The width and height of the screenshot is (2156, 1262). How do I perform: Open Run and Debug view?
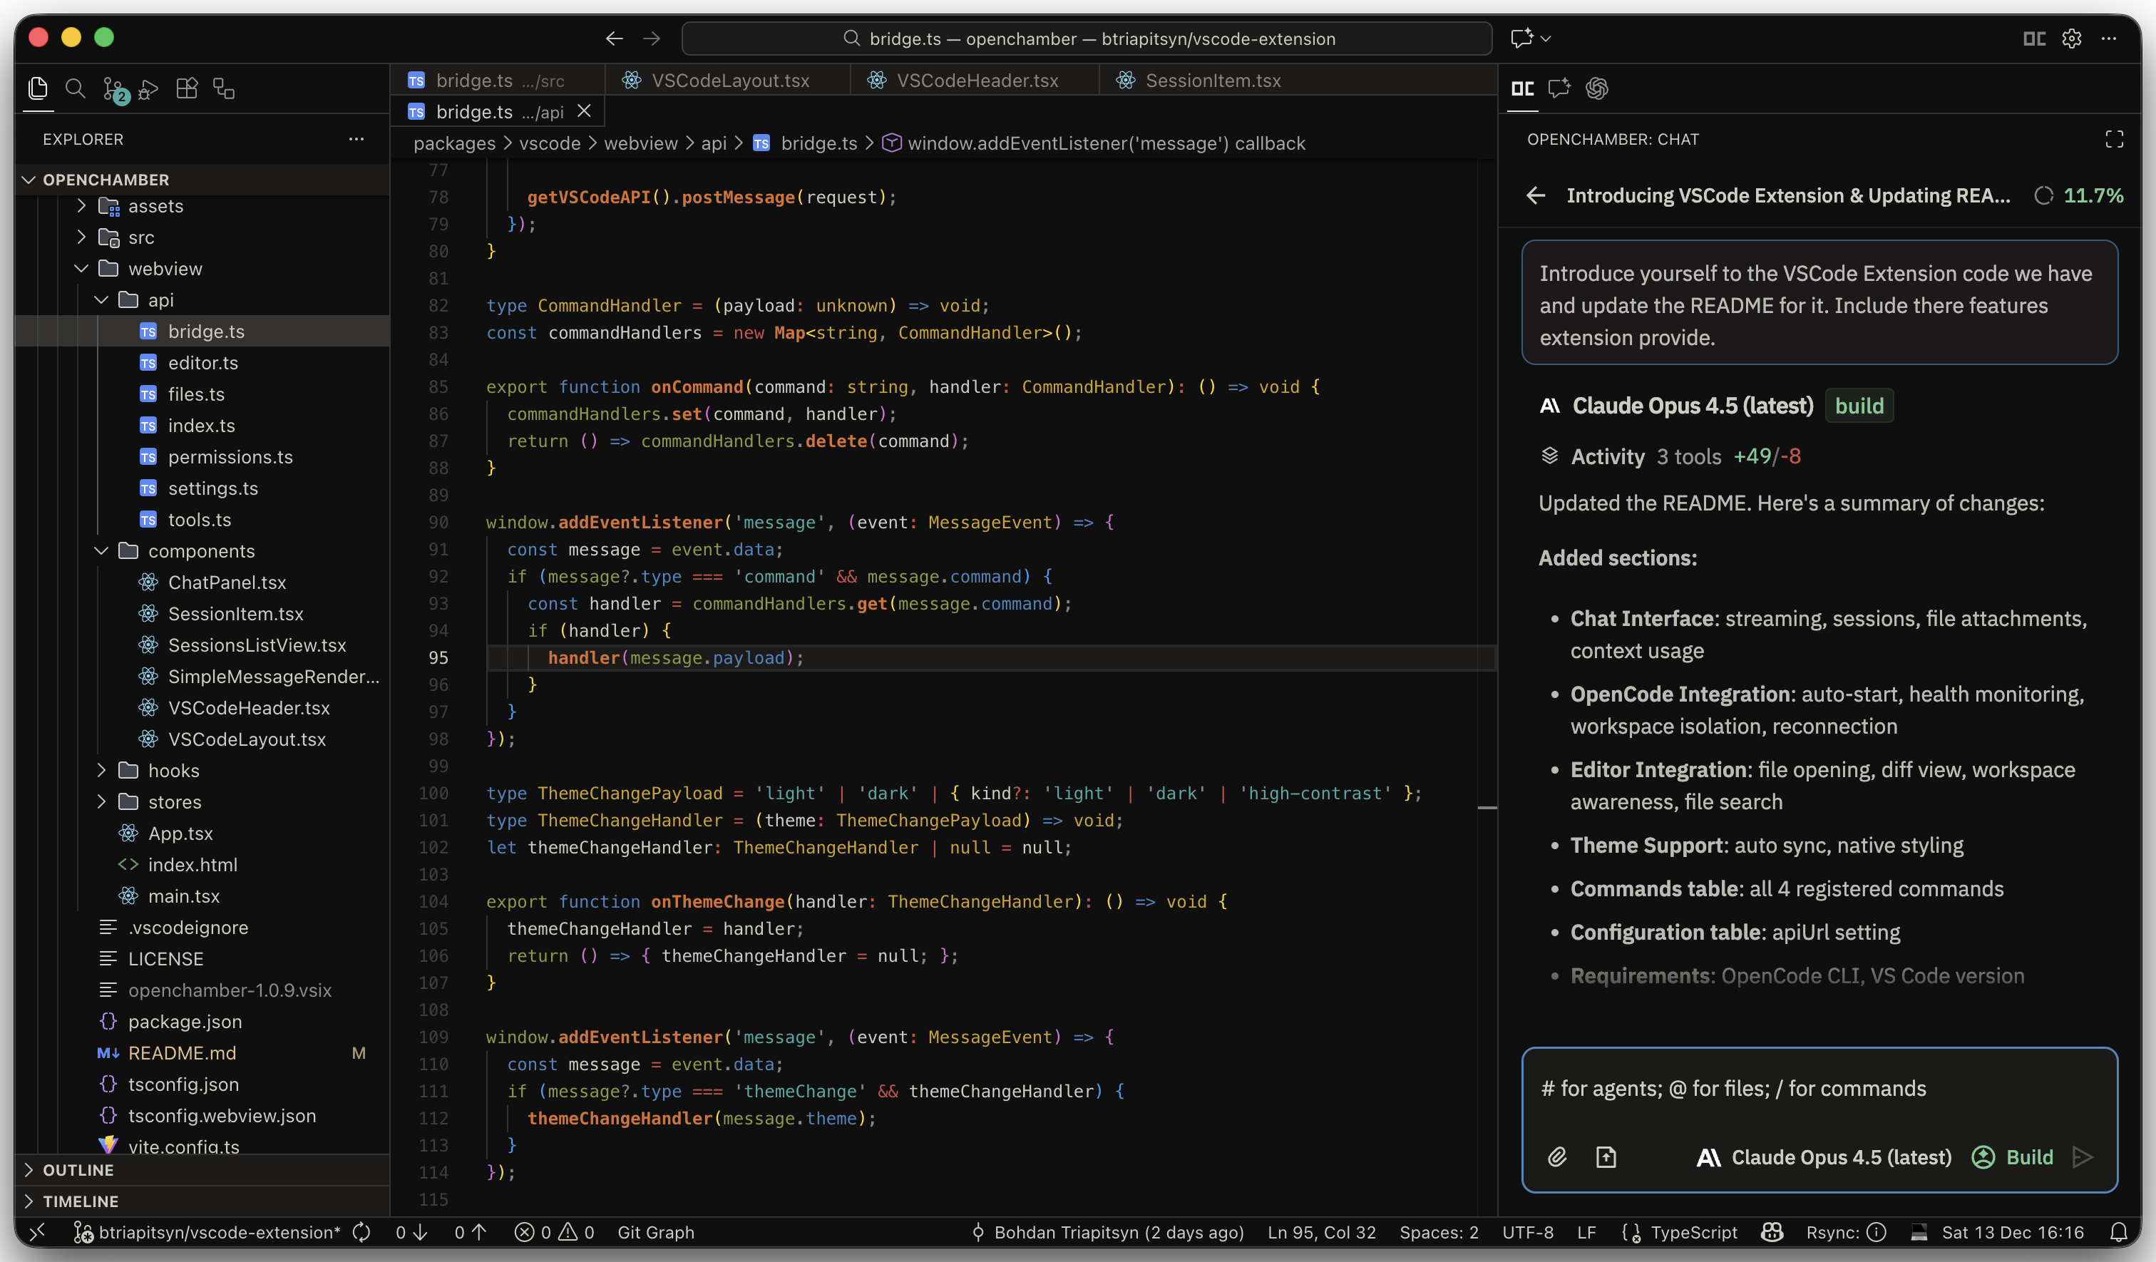click(x=149, y=88)
